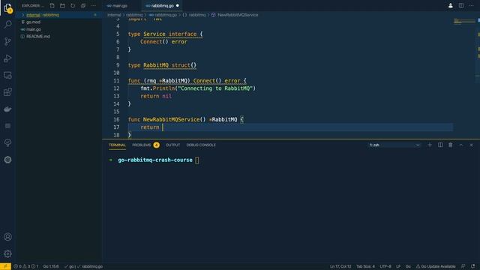Click Go 1.15.6 version in status bar
The image size is (480, 270).
point(51,266)
